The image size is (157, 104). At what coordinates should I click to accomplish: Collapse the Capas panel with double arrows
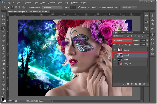point(144,33)
